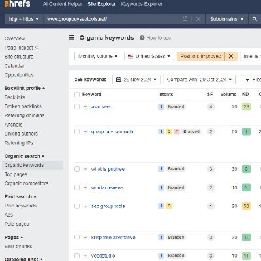The image size is (261, 261).
Task: Go to Keywords Explorer in top nav
Action: 142,4
